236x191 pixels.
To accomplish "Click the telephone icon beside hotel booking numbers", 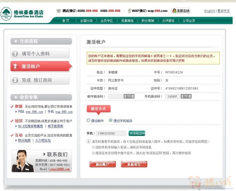I will click(x=59, y=11).
